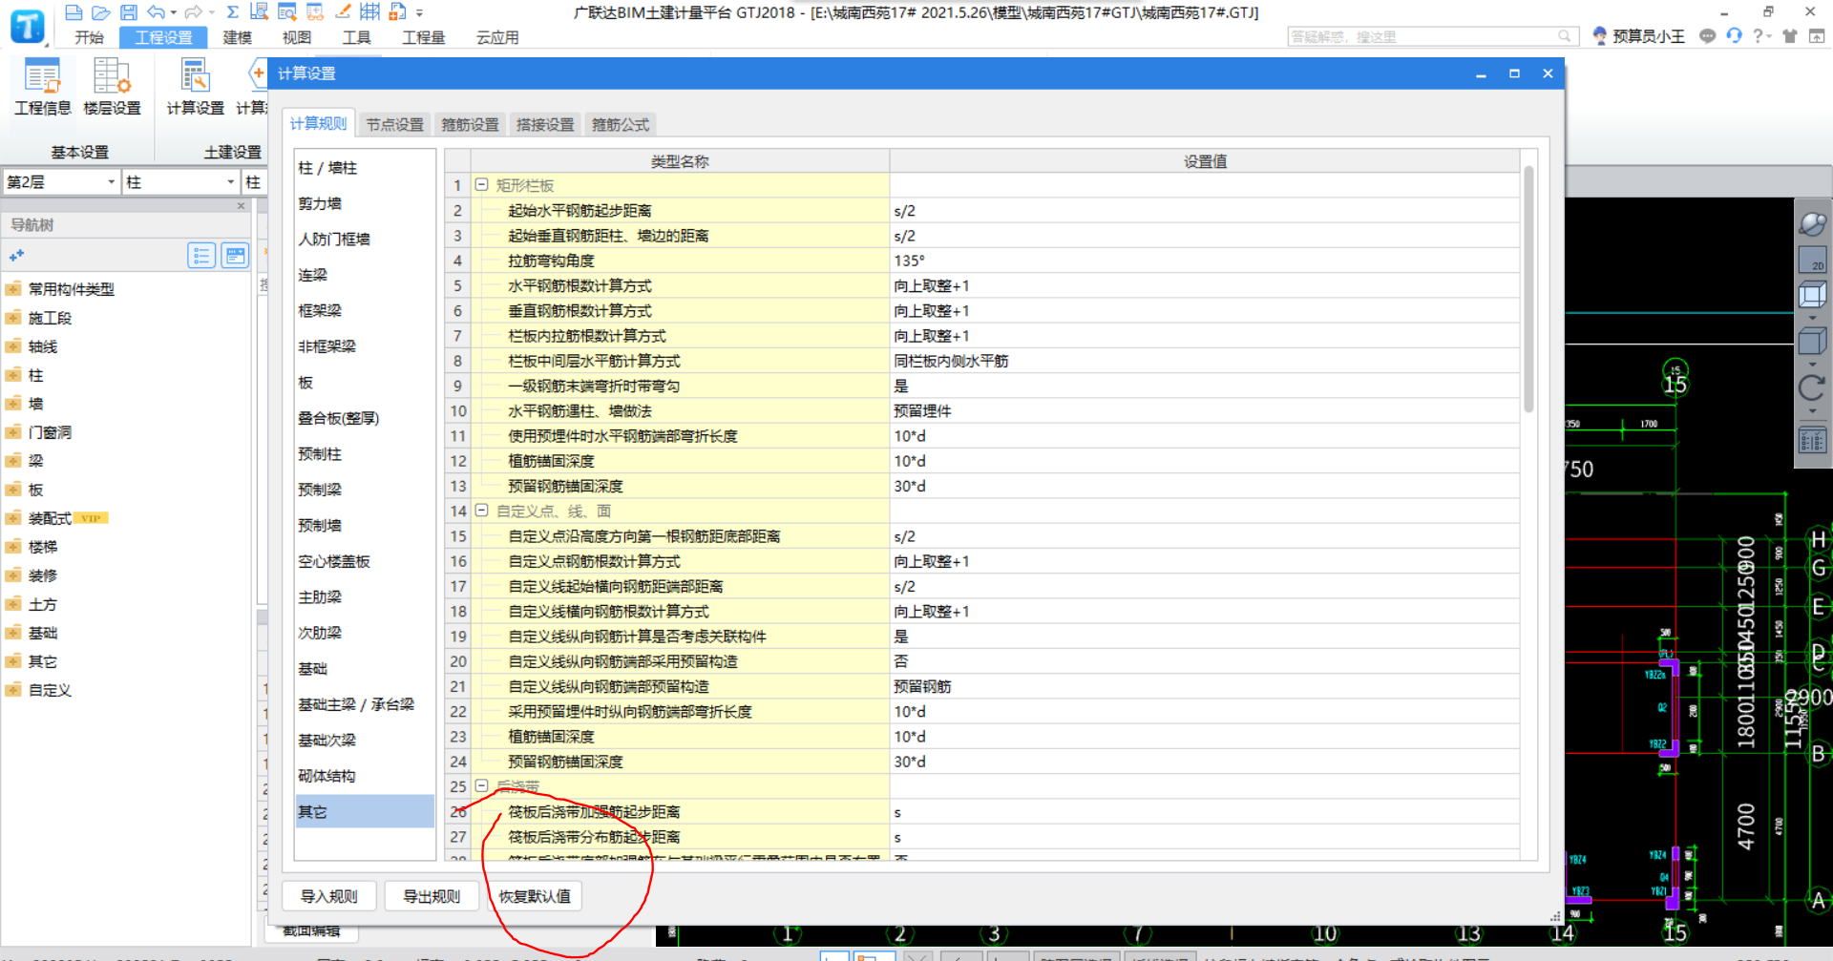Click the 恢复默认值 button
Screen dimensions: 1833x961
point(535,896)
